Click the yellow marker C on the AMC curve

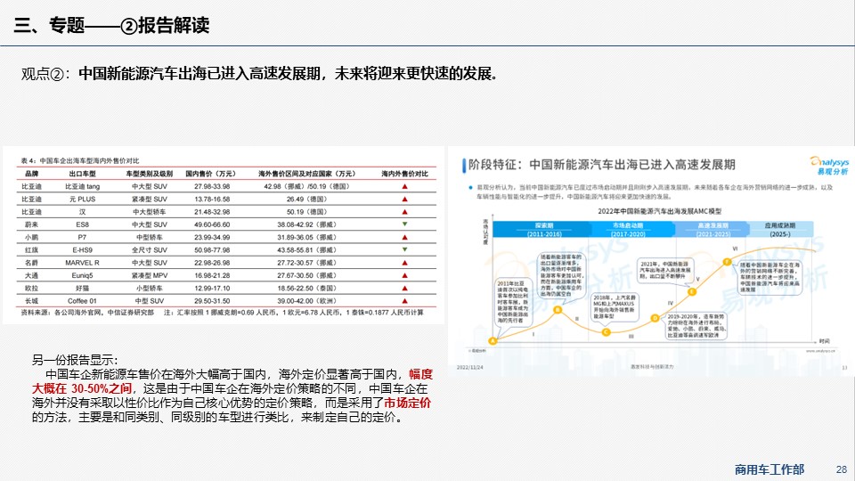click(606, 332)
